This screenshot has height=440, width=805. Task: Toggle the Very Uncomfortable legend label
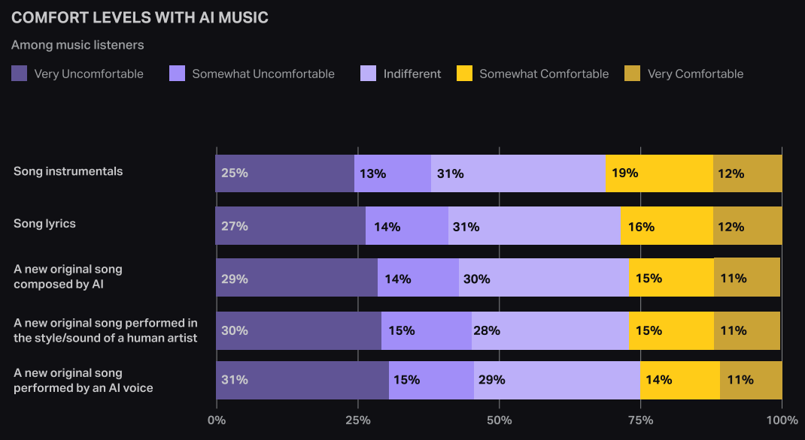click(x=89, y=74)
